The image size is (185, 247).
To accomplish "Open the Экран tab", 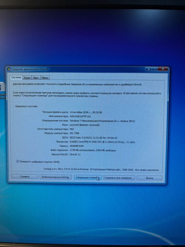I will 27,78.
